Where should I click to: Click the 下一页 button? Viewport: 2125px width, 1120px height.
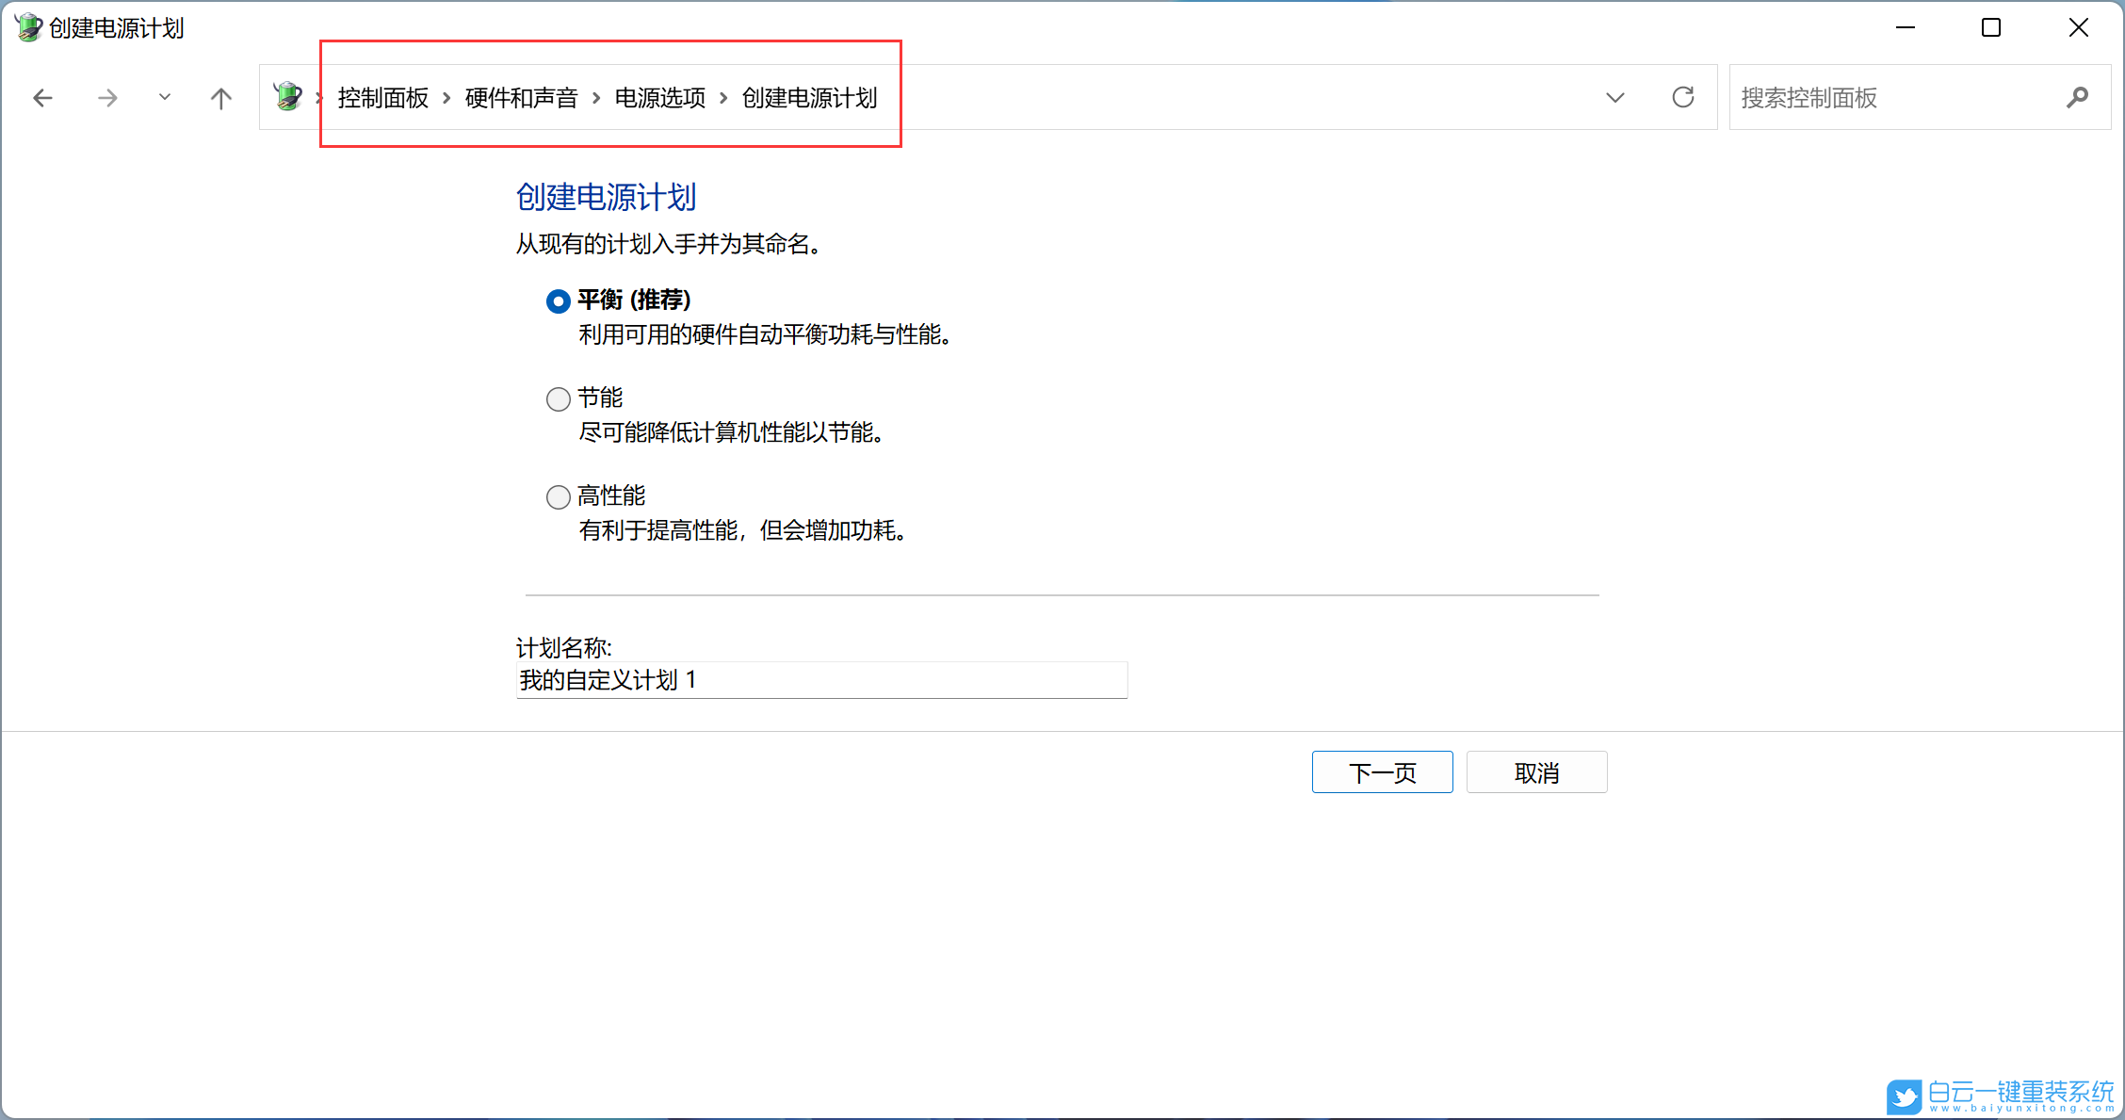click(1382, 771)
